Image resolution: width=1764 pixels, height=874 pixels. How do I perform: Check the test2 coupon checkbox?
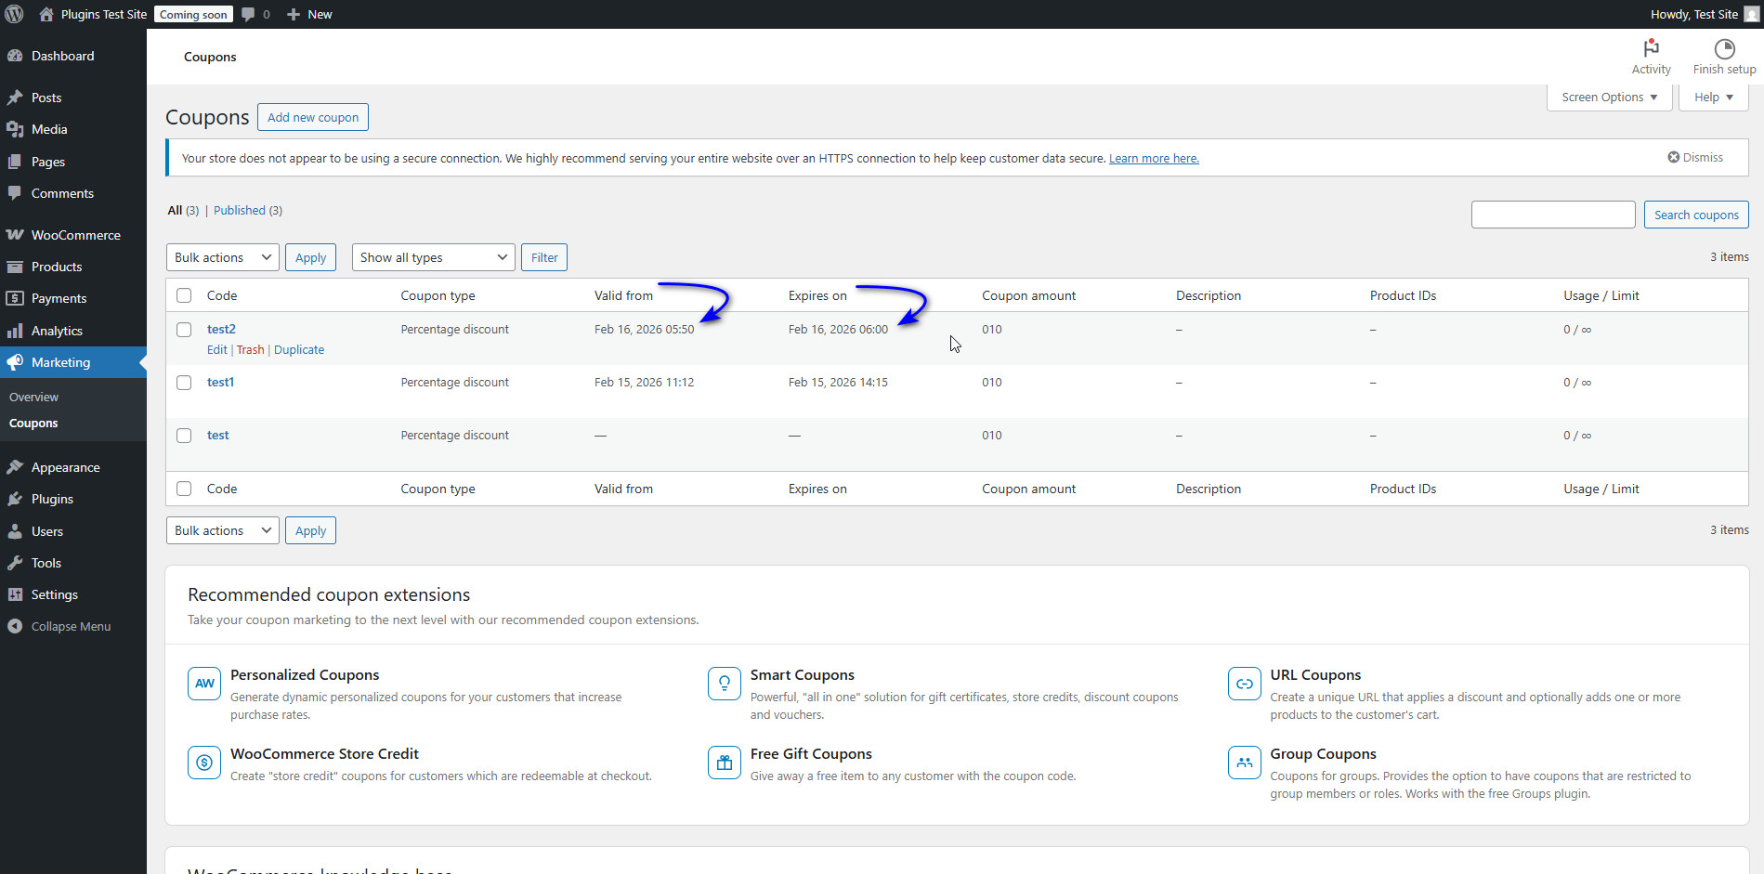coord(184,330)
